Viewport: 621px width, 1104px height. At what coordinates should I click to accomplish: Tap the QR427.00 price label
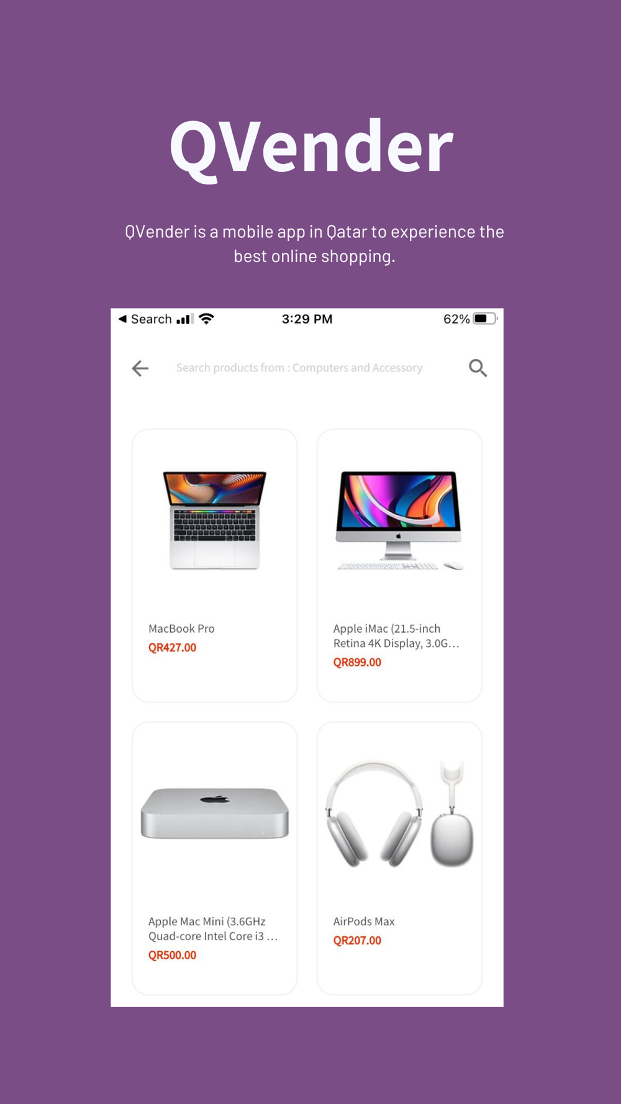172,648
